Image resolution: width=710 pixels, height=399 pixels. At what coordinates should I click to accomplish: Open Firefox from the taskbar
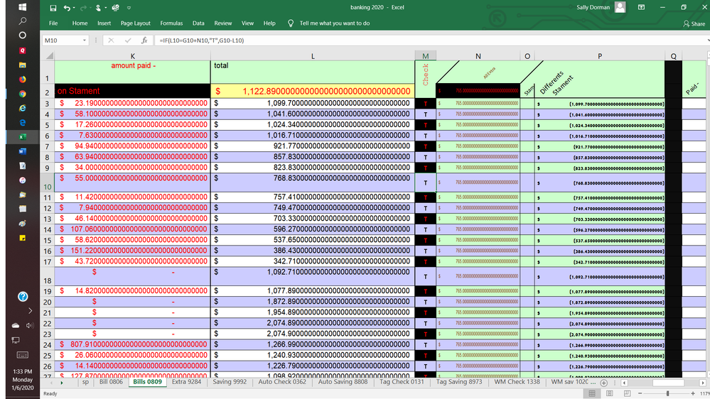[x=22, y=80]
